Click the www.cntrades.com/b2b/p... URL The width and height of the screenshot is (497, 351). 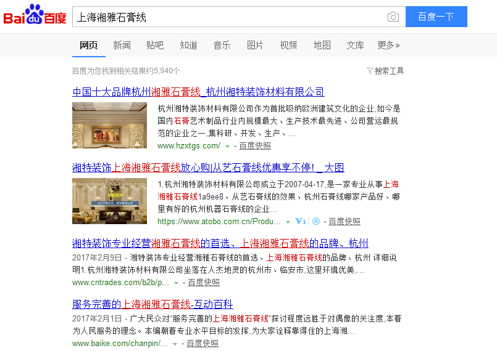pos(120,283)
